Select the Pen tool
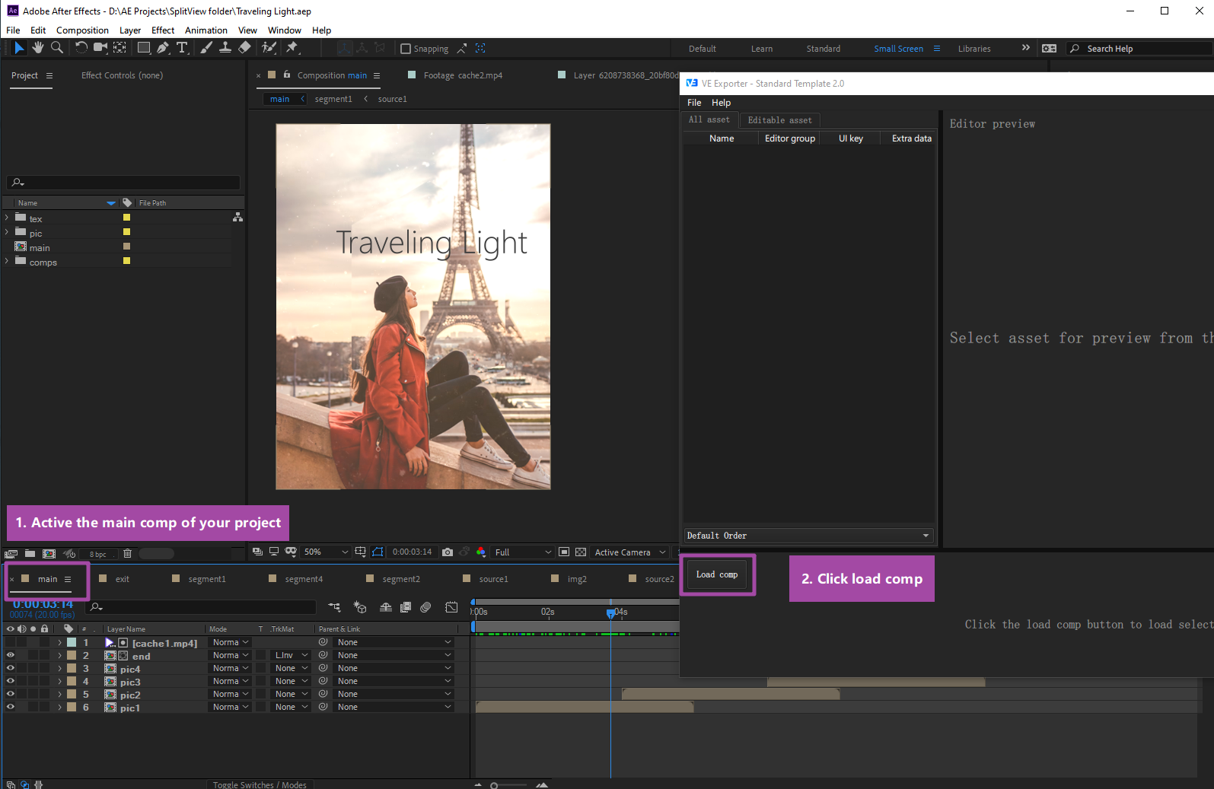The height and width of the screenshot is (789, 1214). tap(163, 48)
